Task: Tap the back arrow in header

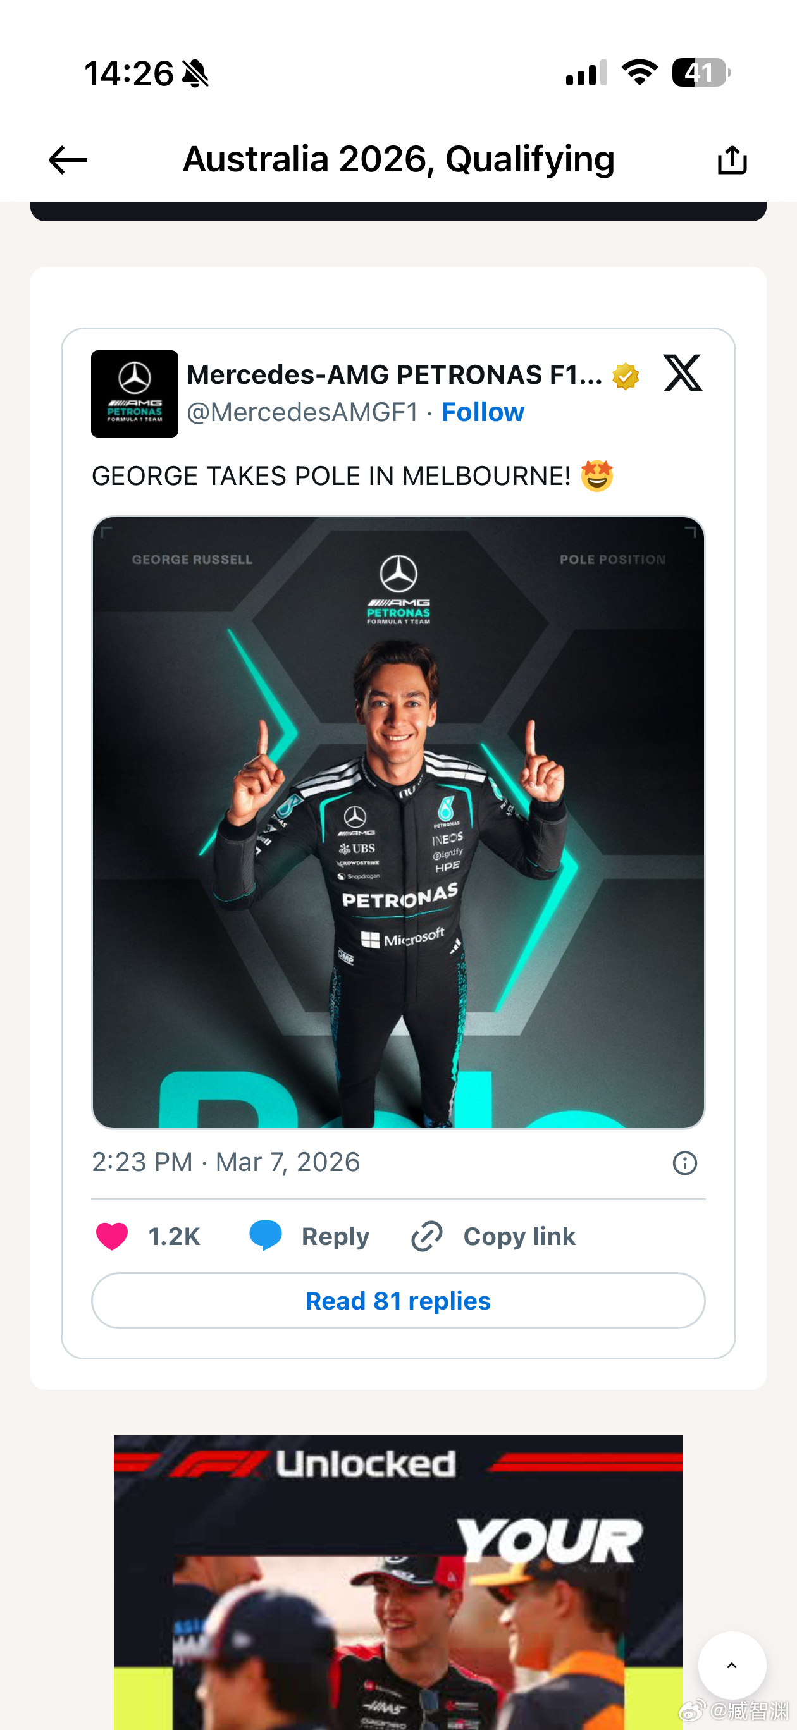Action: coord(68,160)
